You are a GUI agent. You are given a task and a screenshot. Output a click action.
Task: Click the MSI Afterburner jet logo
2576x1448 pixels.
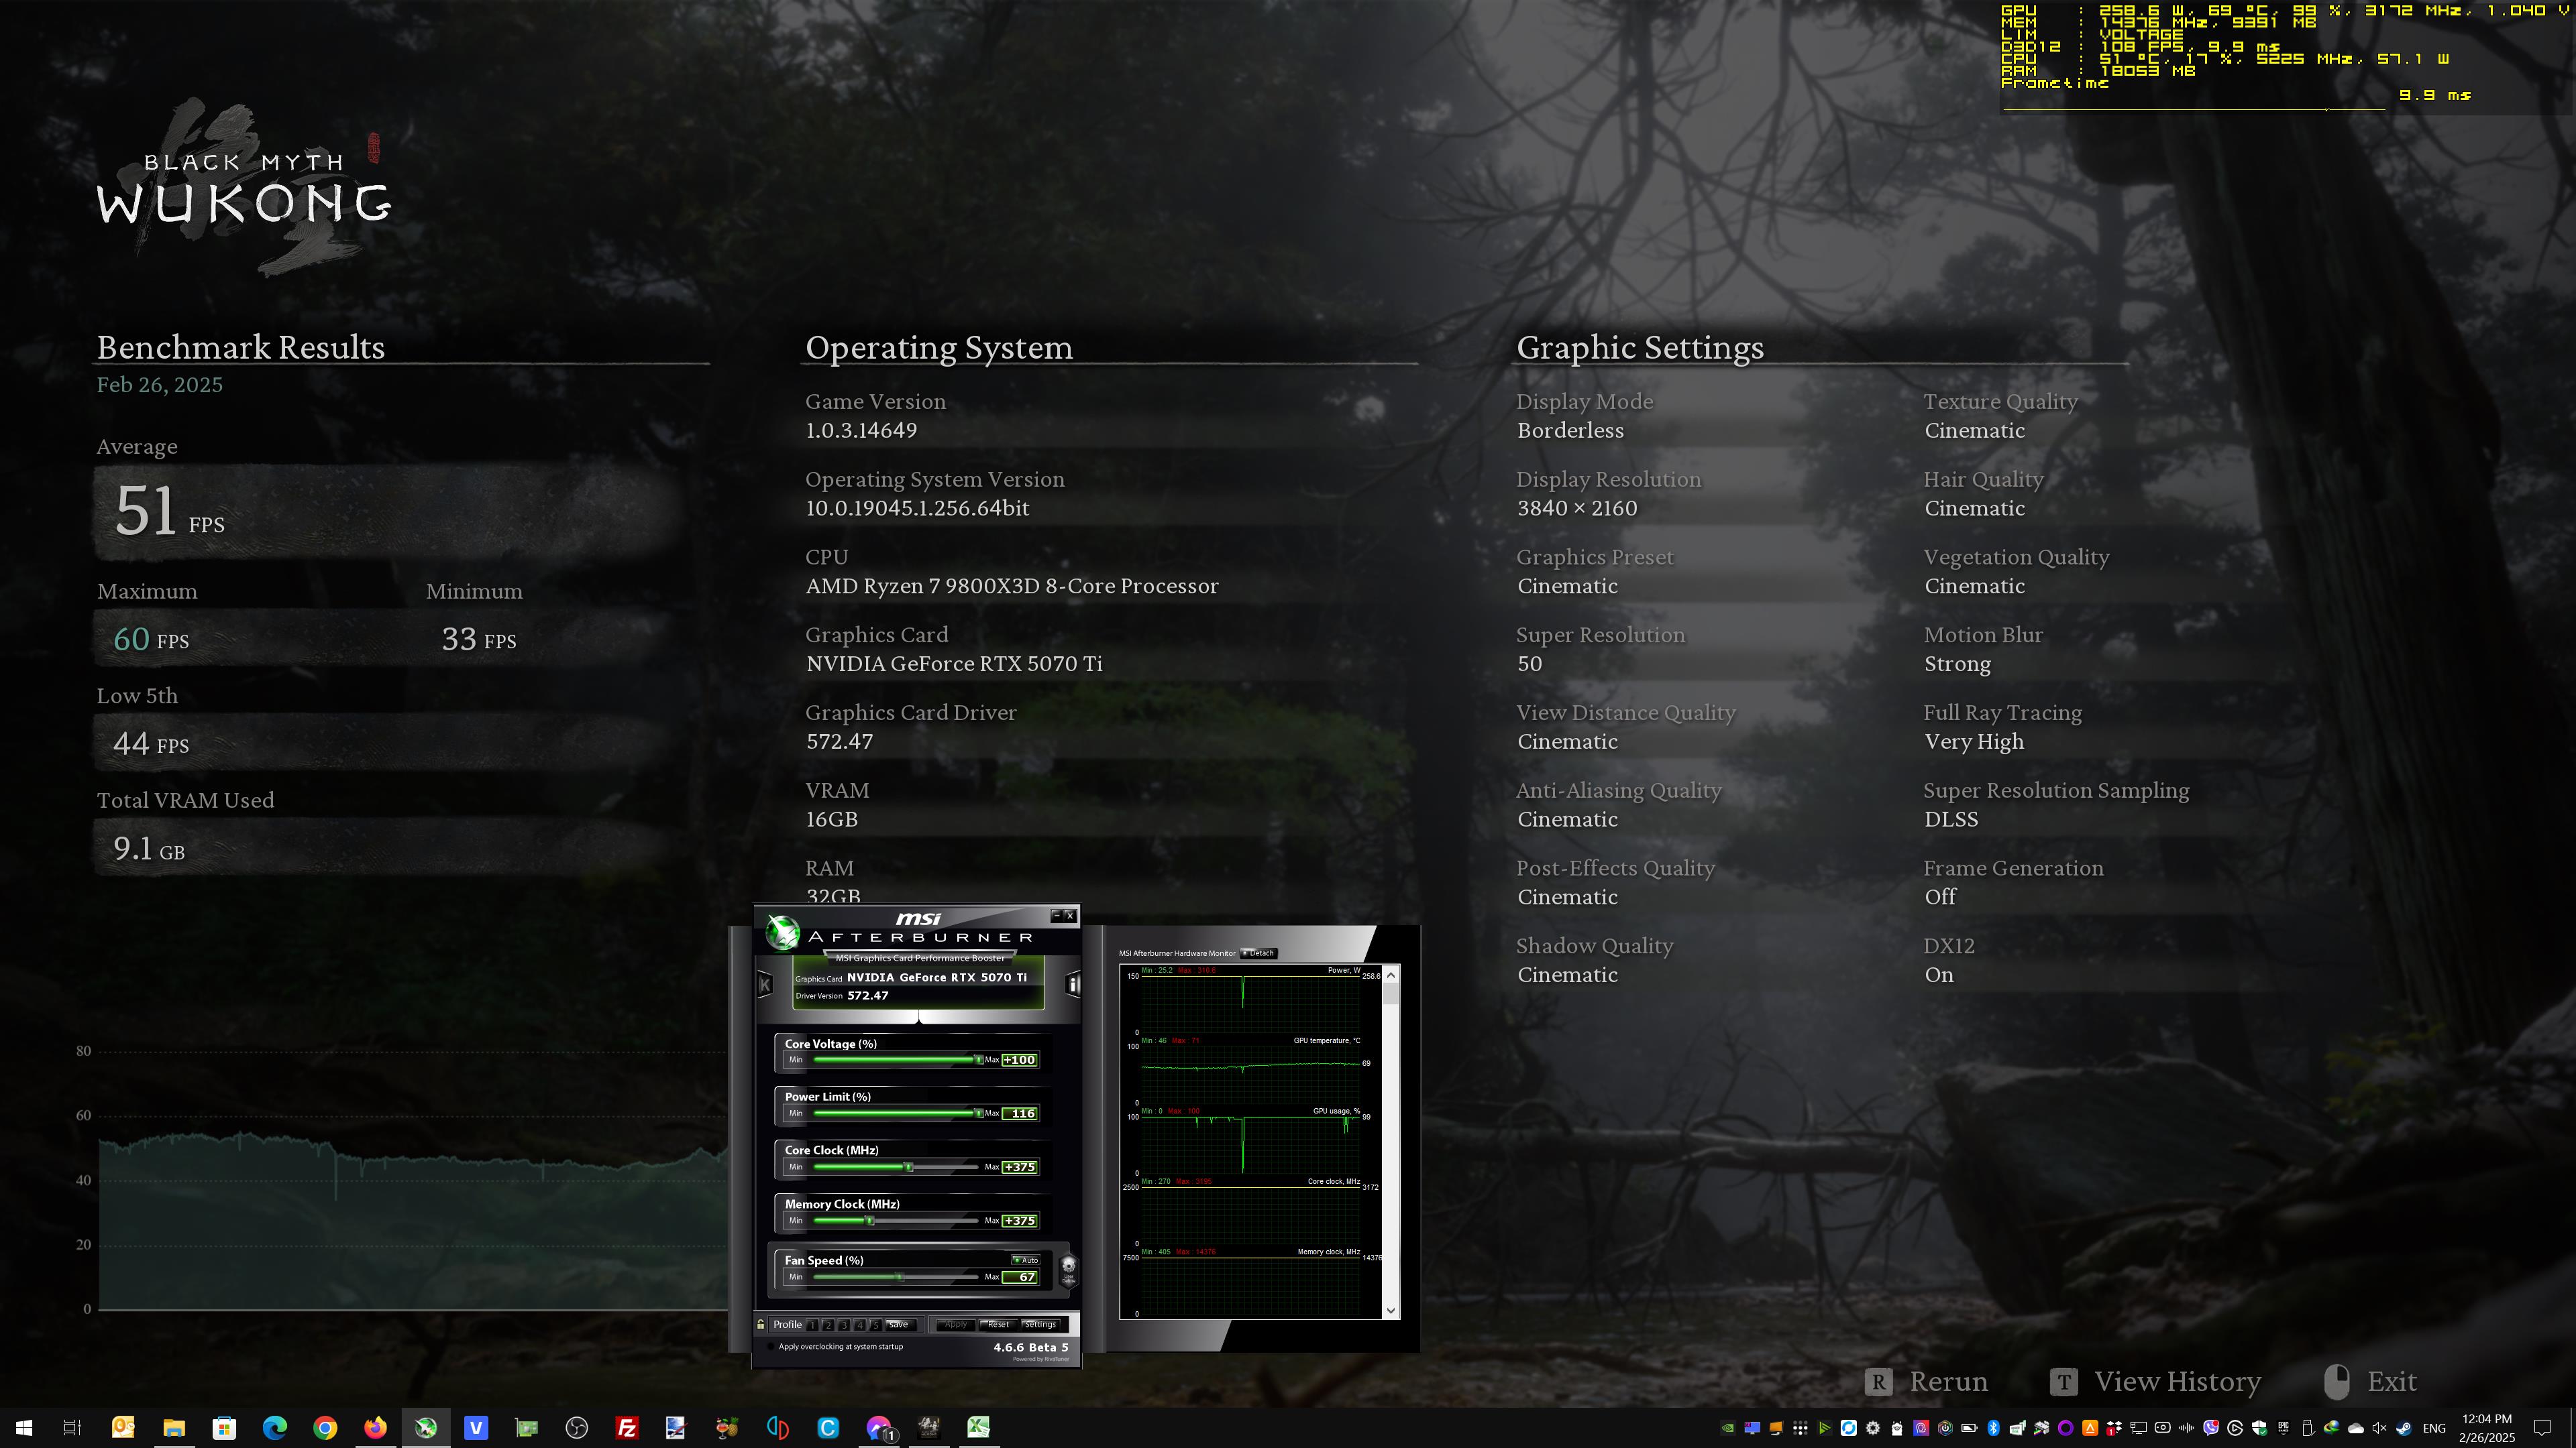pyautogui.click(x=783, y=932)
